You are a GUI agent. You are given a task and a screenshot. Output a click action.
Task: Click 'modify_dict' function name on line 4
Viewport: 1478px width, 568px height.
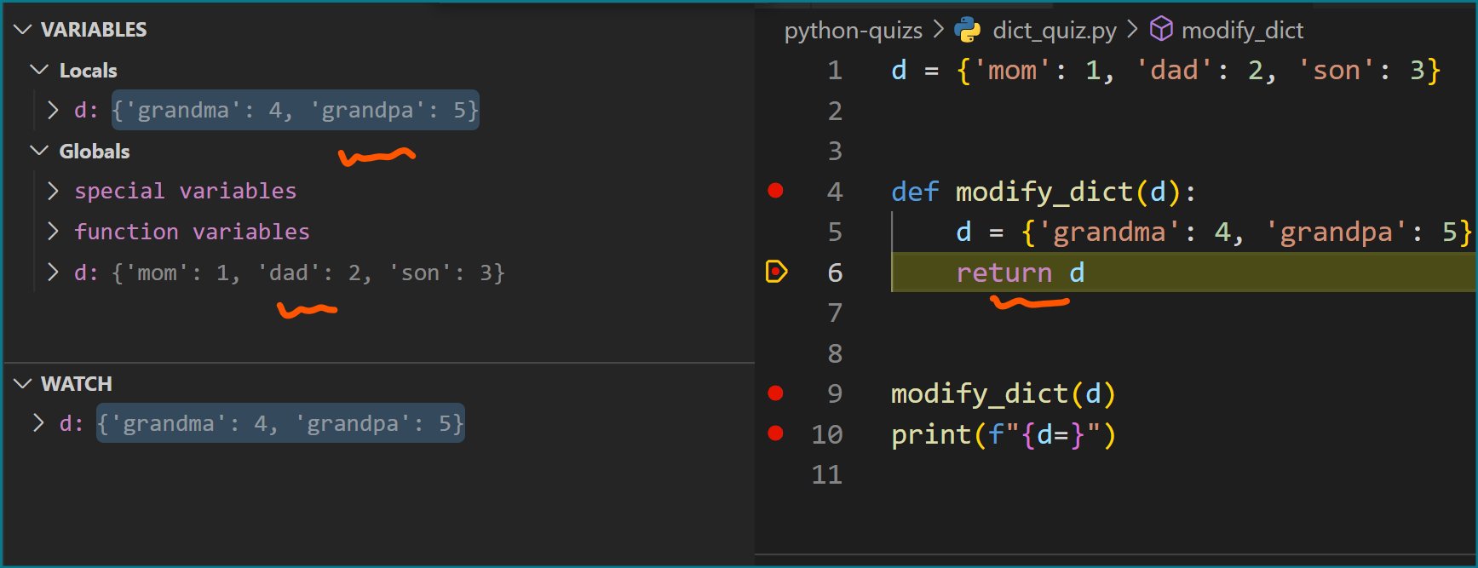tap(1044, 192)
